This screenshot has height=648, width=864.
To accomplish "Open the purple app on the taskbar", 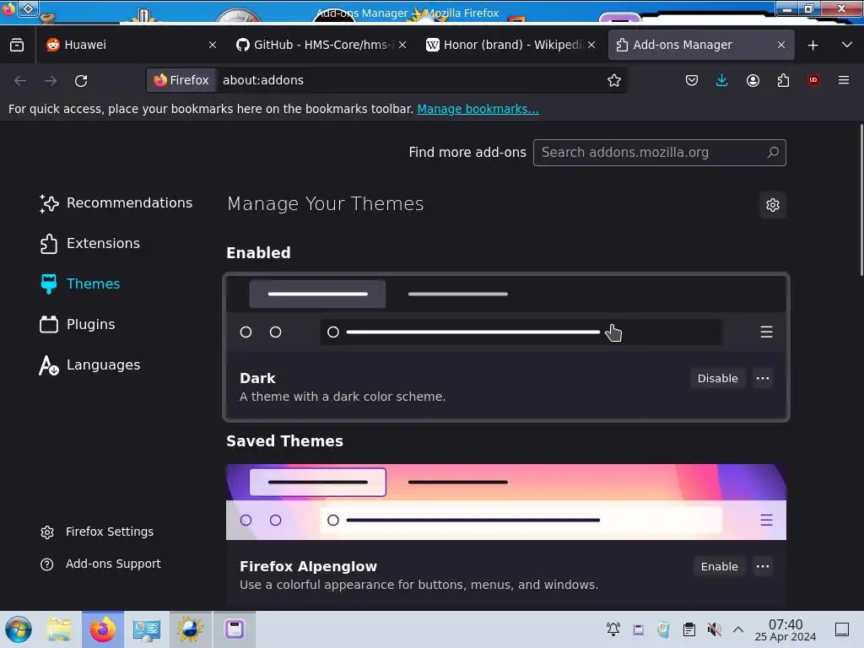I will coord(235,629).
